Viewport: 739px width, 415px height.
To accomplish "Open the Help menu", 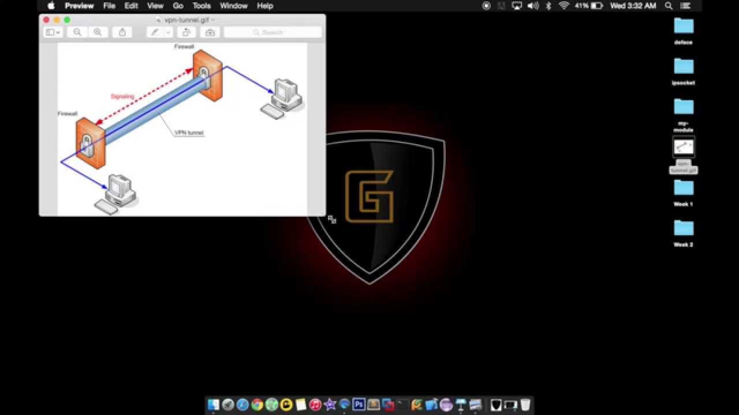I will point(265,6).
